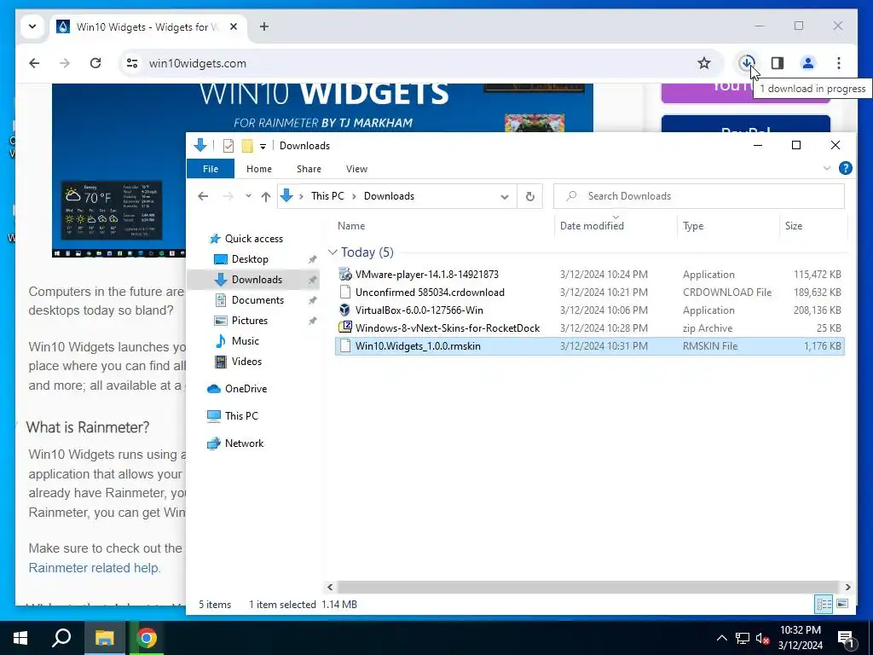This screenshot has width=873, height=655.
Task: Open the volume icon in system tray
Action: (x=762, y=638)
